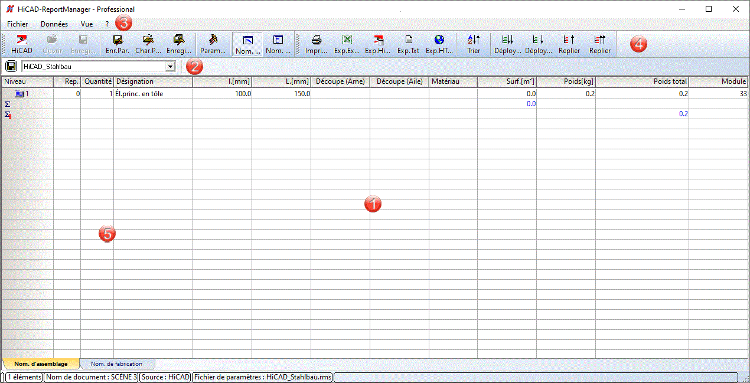
Task: Click the Rep. column header
Action: [67, 81]
